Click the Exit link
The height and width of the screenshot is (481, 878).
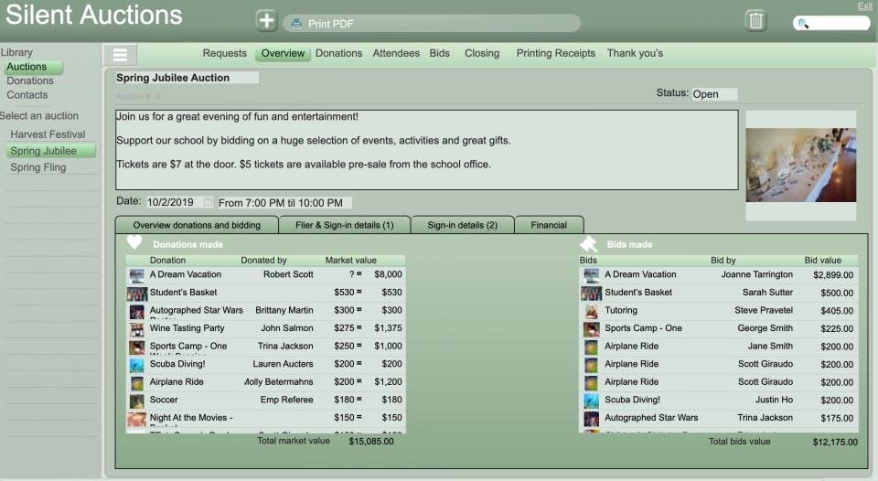[864, 6]
